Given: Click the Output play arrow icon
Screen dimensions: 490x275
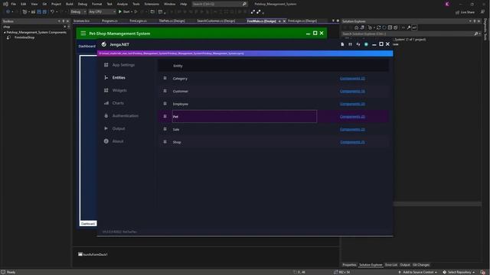Looking at the screenshot, I should click(x=106, y=128).
